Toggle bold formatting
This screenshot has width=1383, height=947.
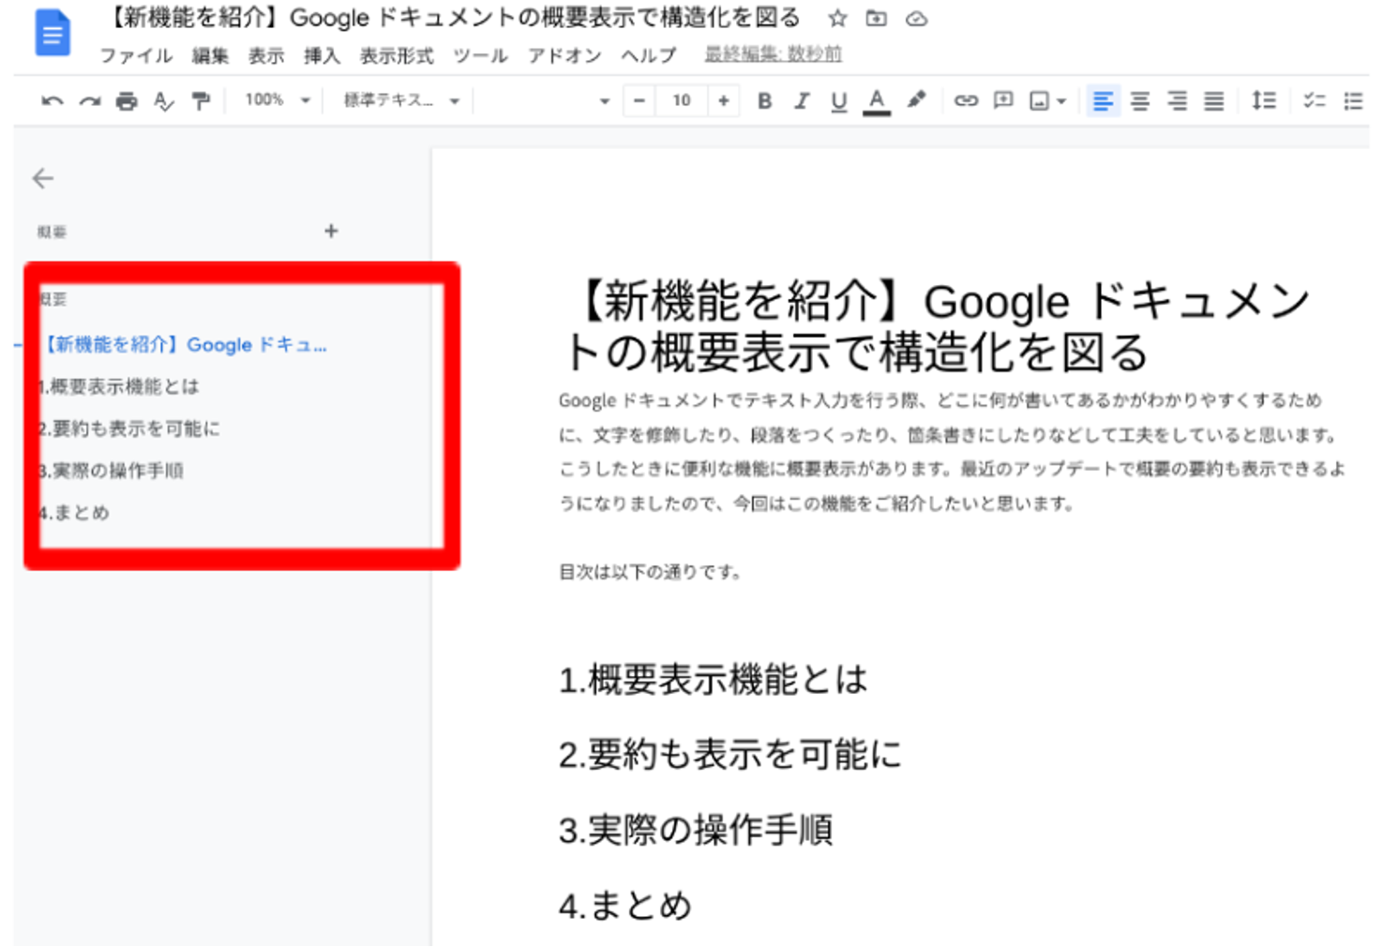[764, 100]
